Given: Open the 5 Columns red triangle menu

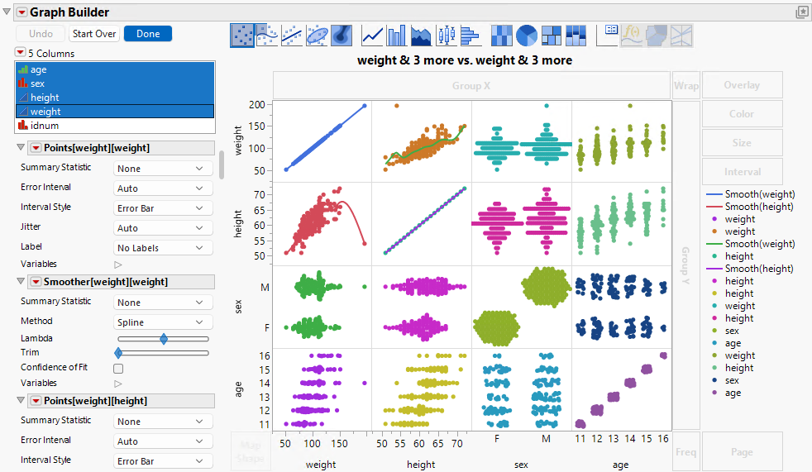Looking at the screenshot, I should click(20, 53).
